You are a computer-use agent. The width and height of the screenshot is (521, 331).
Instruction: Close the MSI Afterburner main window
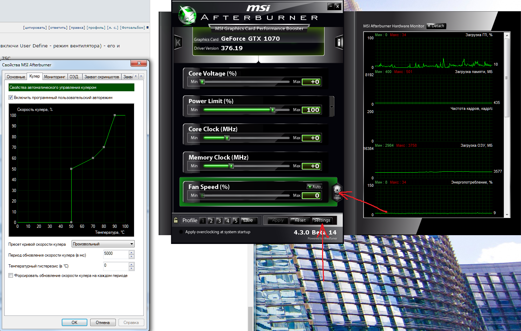(338, 6)
